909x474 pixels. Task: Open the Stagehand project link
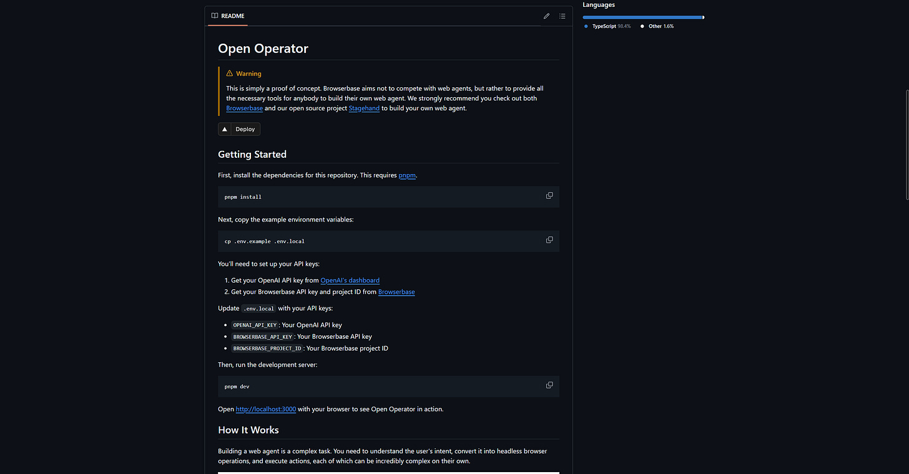364,109
